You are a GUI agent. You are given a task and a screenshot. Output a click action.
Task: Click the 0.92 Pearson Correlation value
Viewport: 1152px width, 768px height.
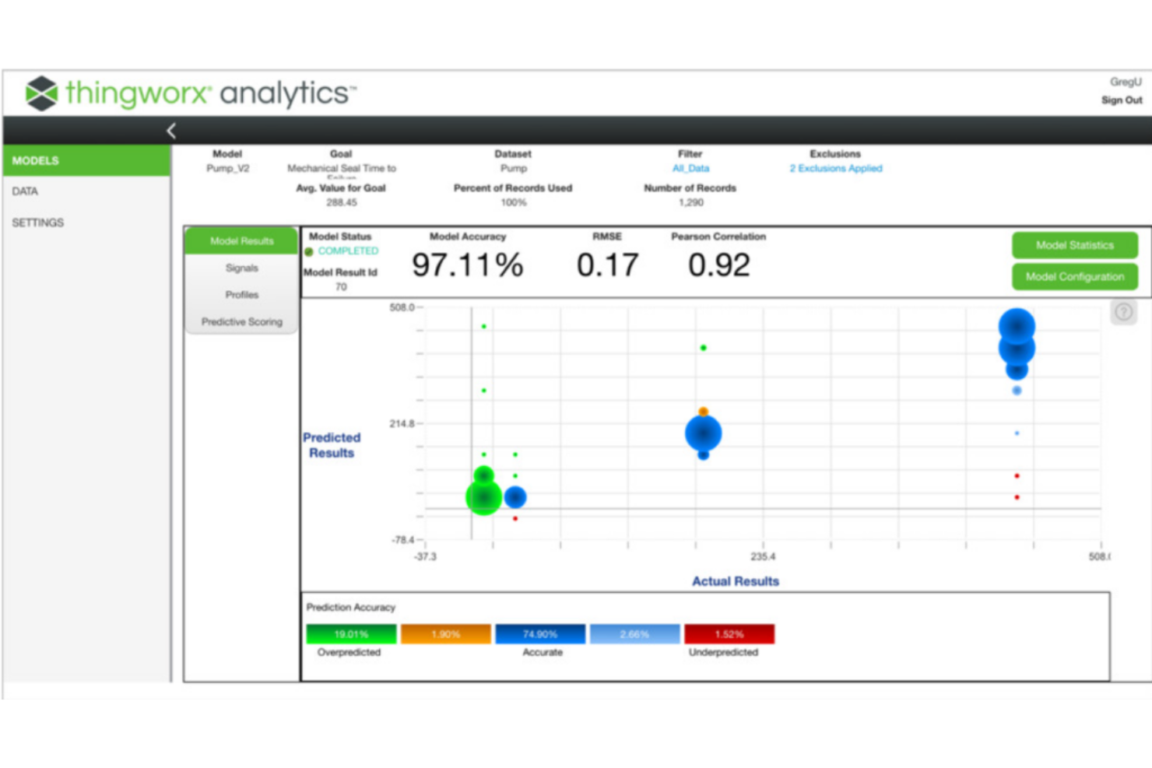pyautogui.click(x=718, y=265)
